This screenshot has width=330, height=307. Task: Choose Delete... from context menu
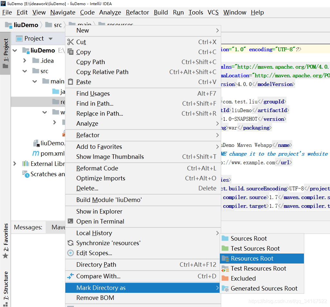click(143, 188)
